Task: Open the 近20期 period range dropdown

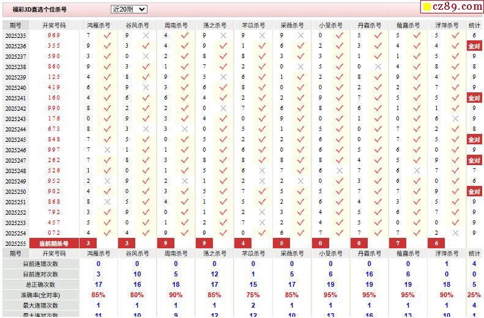Action: [128, 9]
